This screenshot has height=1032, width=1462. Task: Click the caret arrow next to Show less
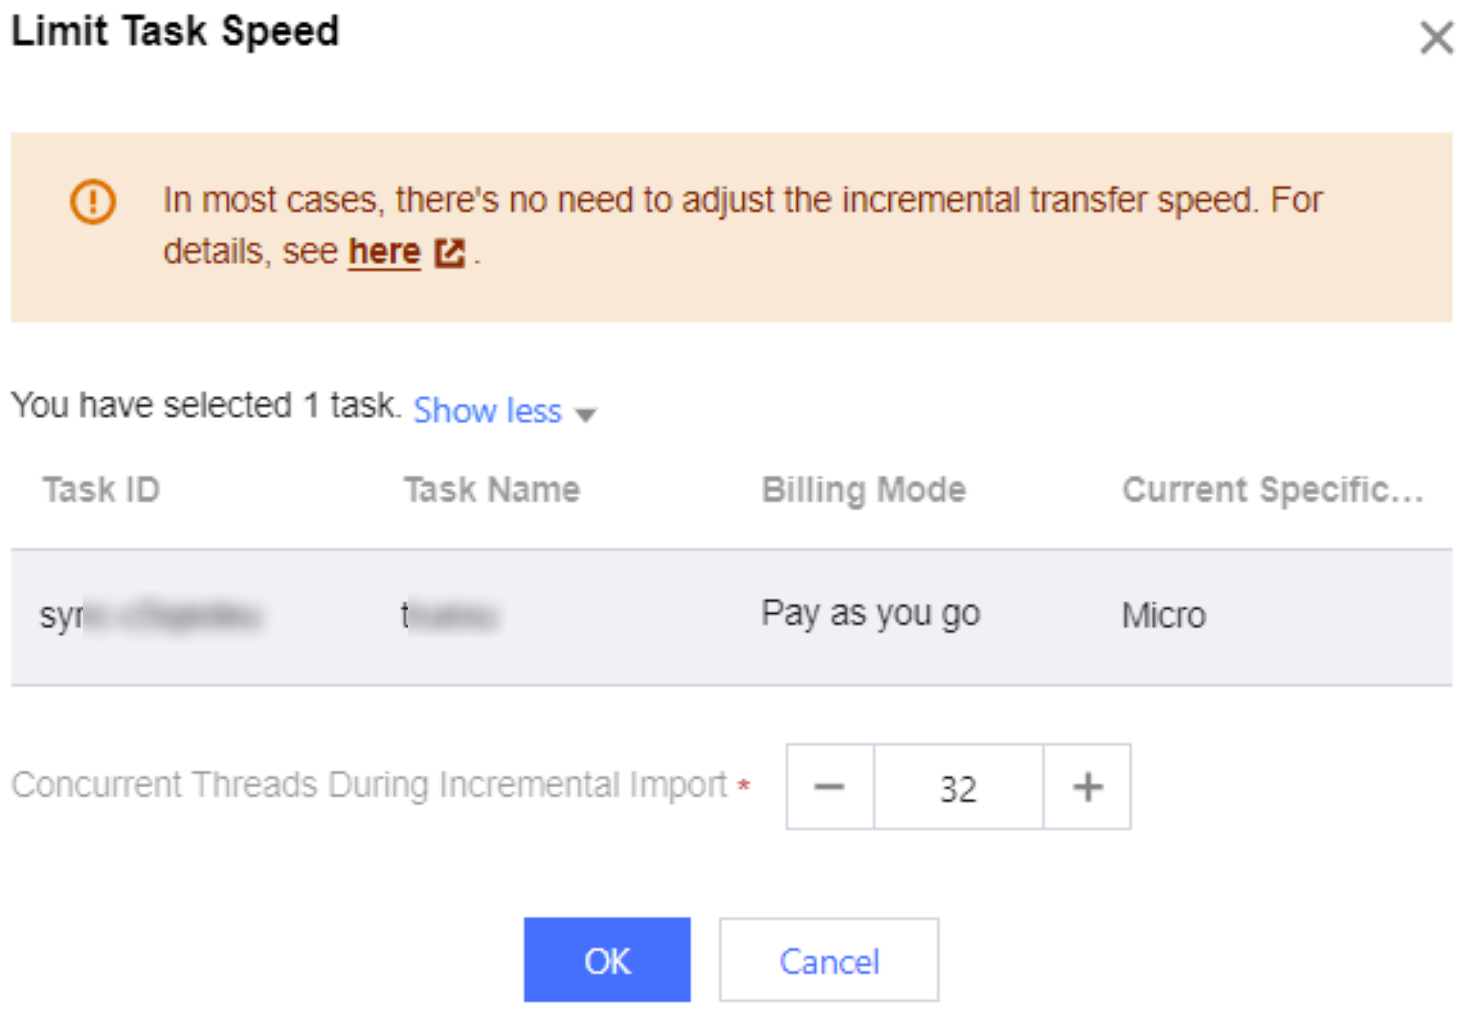pyautogui.click(x=586, y=415)
